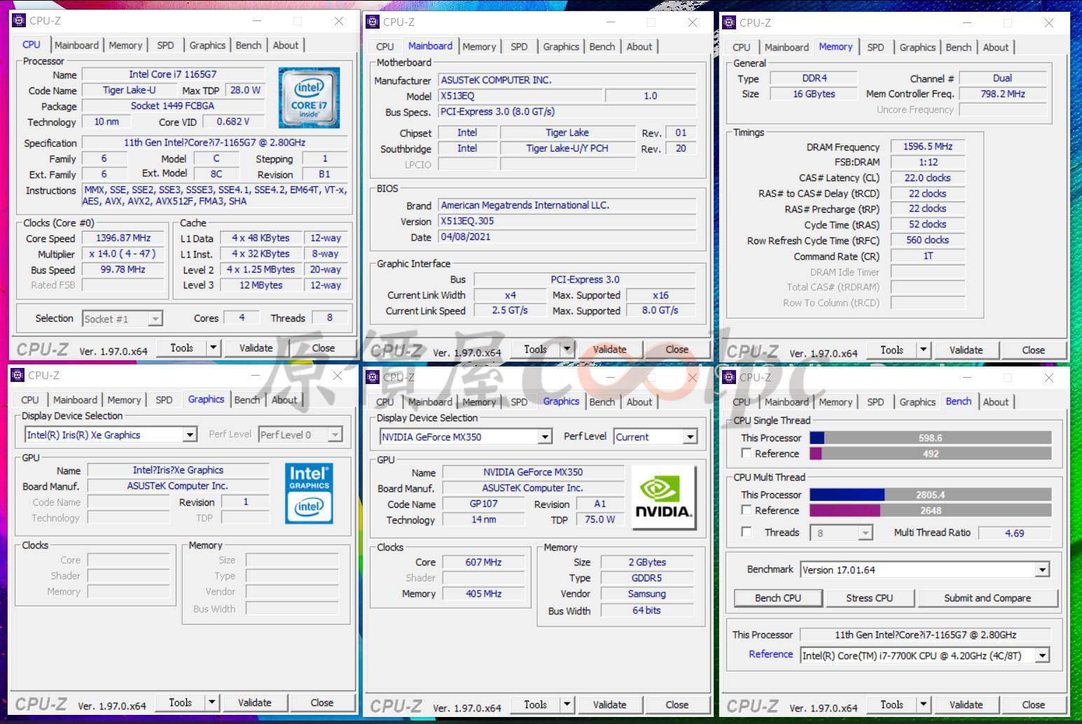Viewport: 1082px width, 724px height.
Task: Click the Core Speed value 1396.87 MHz
Action: pos(123,238)
